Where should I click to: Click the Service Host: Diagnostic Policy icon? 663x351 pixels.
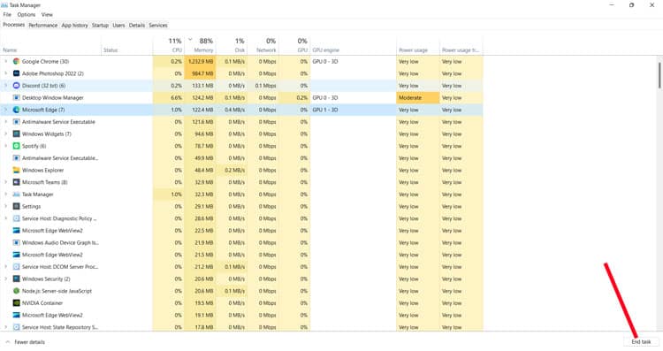[16, 218]
